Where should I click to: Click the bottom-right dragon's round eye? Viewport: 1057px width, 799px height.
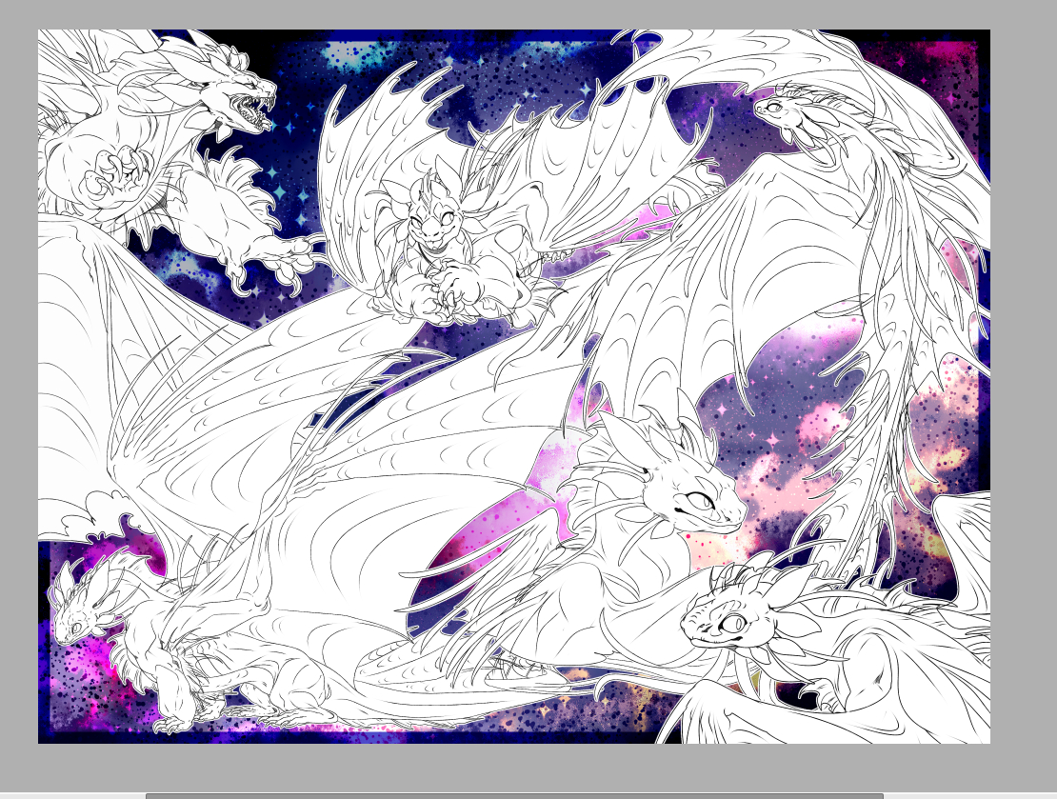click(x=734, y=624)
